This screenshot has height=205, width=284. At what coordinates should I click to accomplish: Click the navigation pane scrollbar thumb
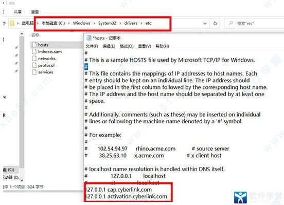[x=22, y=102]
